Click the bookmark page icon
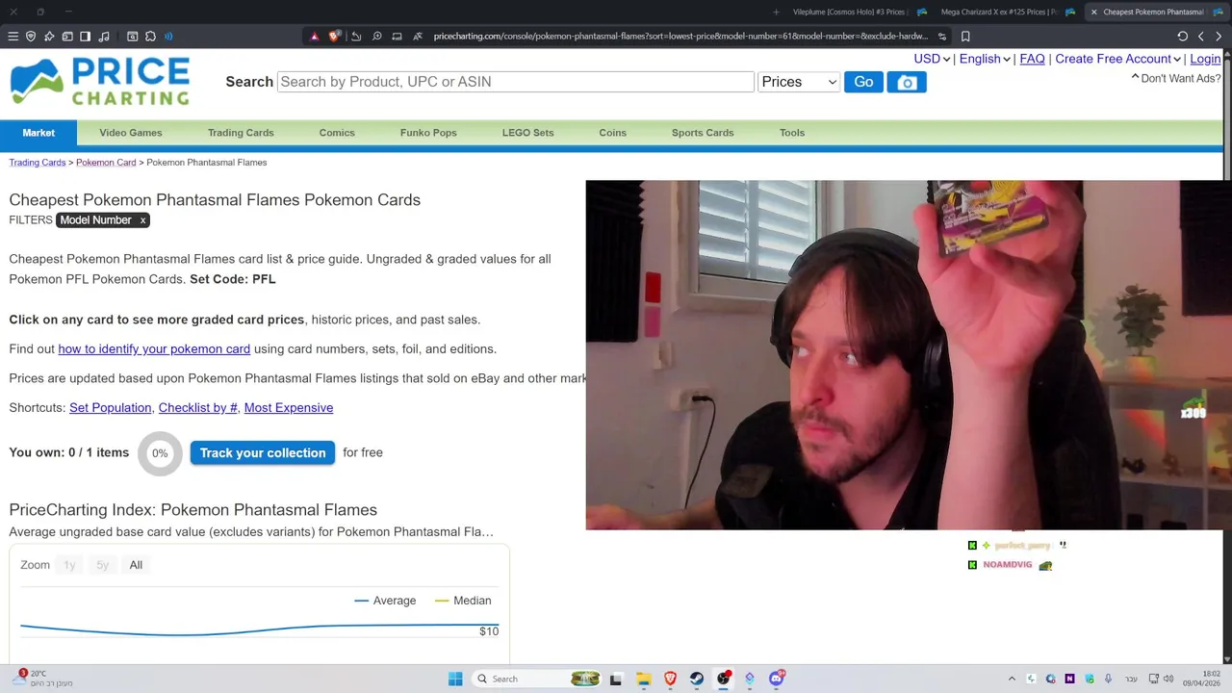Image resolution: width=1232 pixels, height=693 pixels. pyautogui.click(x=965, y=37)
